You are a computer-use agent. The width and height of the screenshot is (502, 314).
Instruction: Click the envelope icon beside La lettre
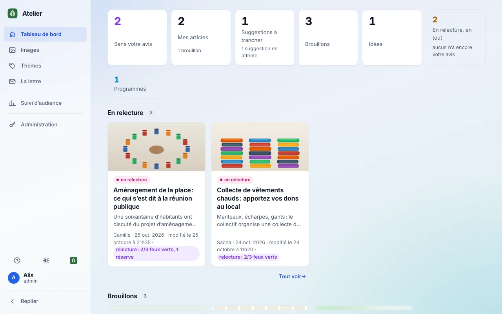click(x=13, y=81)
